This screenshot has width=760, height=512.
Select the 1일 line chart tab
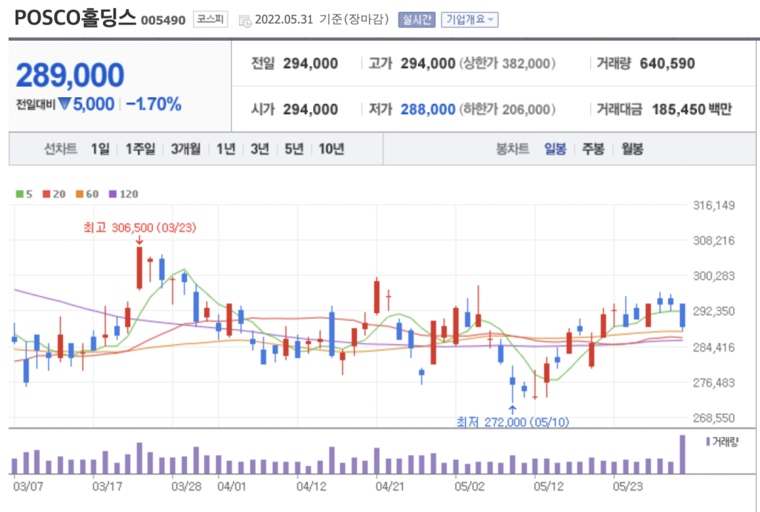click(100, 149)
